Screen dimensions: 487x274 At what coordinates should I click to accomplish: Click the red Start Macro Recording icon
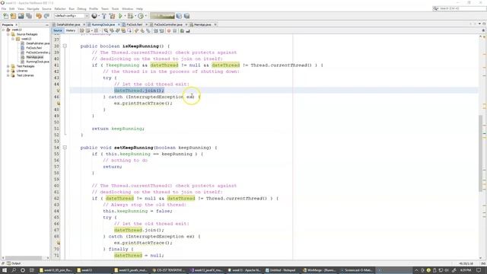pos(169,30)
